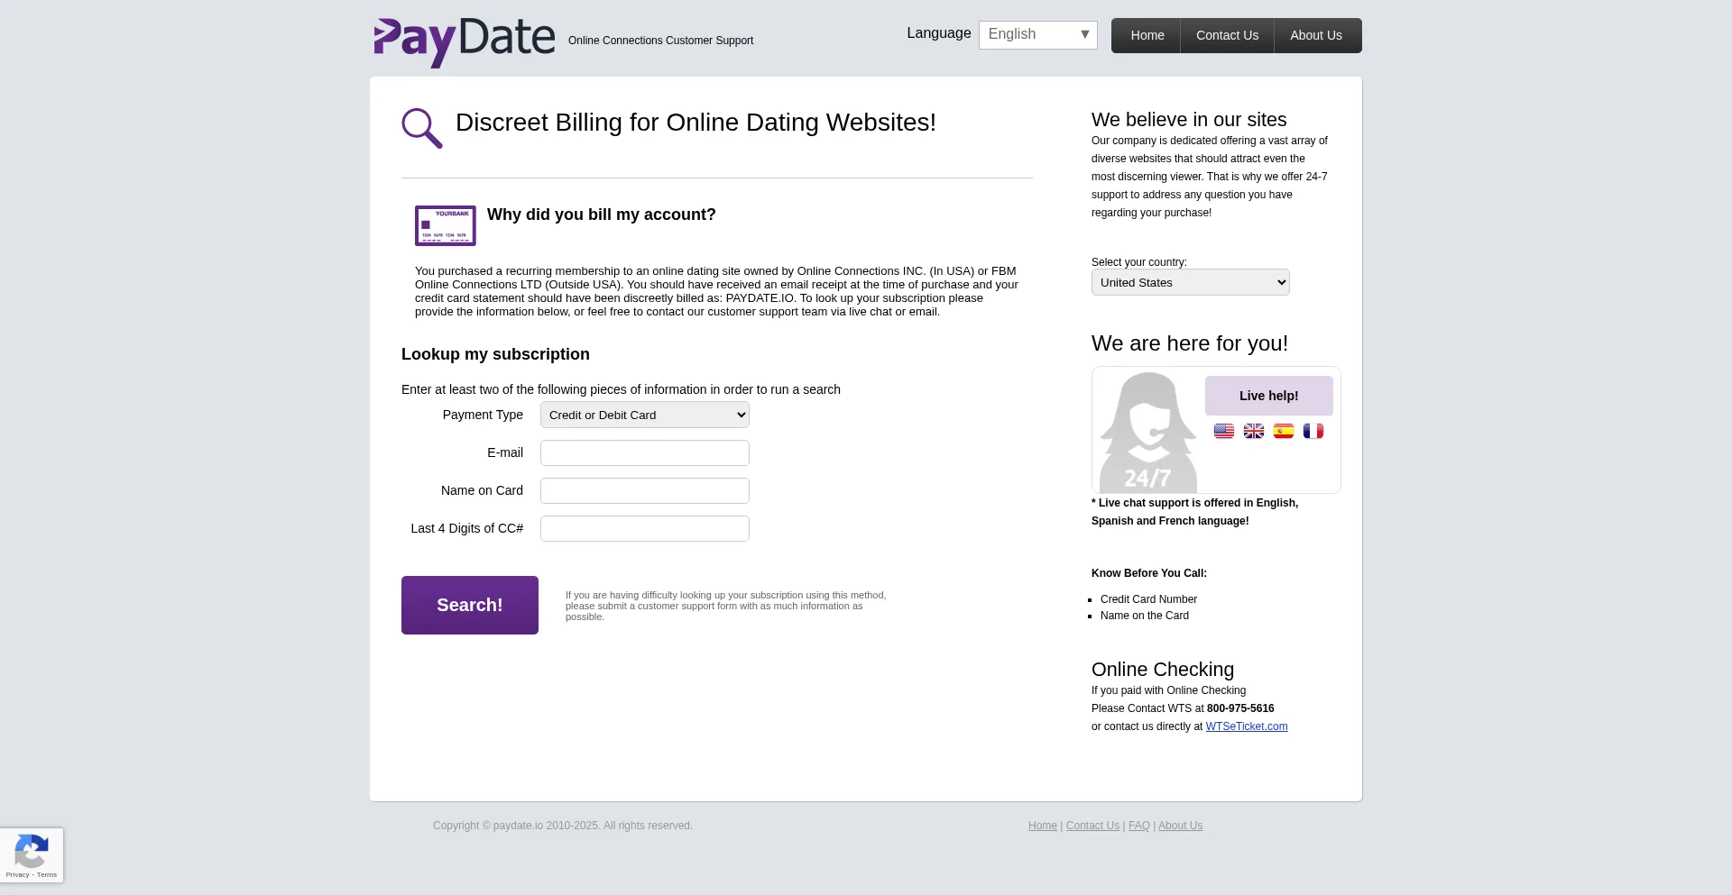Open the FAQ footer link
1732x895 pixels.
1138,826
